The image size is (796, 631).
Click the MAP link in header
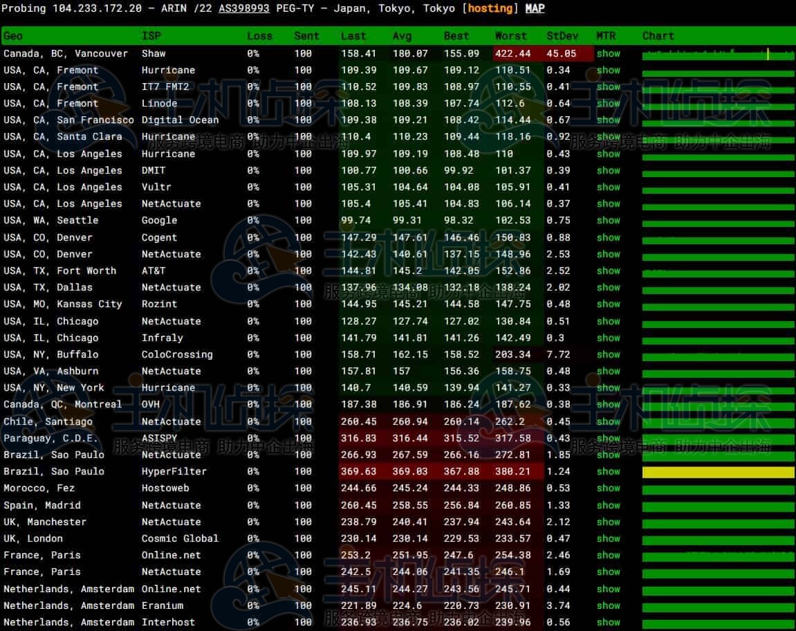[535, 8]
